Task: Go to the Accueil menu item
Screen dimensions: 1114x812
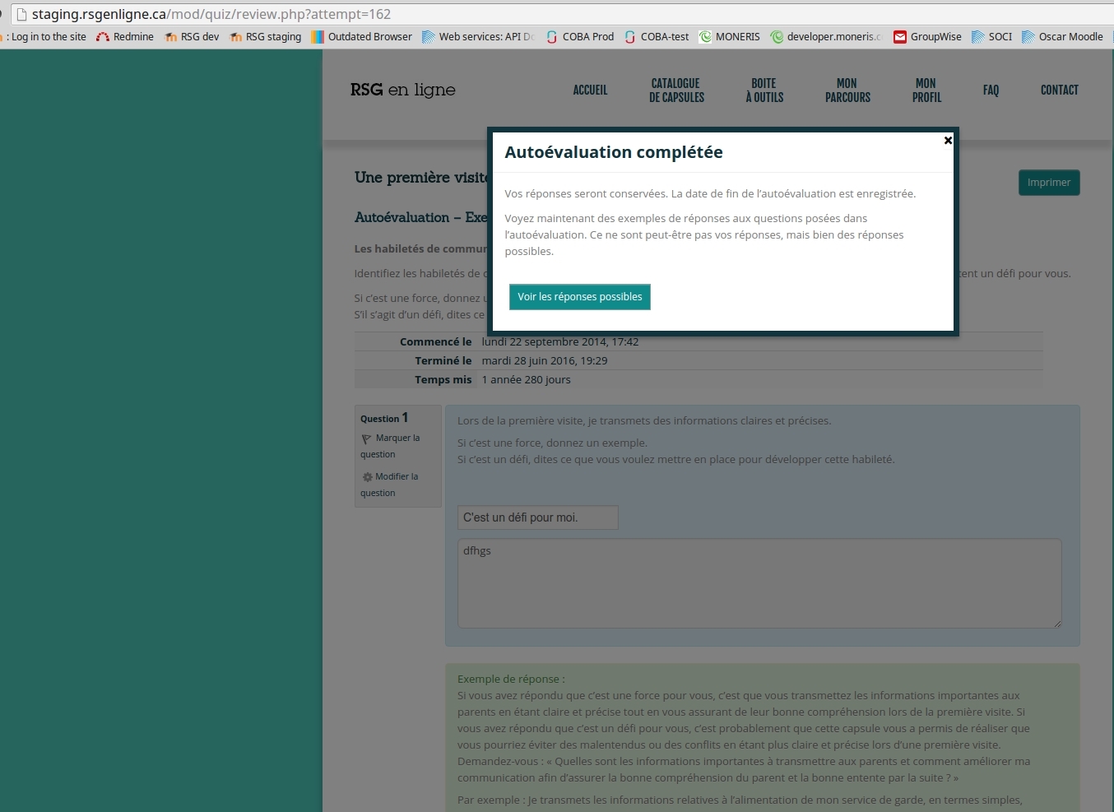Action: coord(590,90)
